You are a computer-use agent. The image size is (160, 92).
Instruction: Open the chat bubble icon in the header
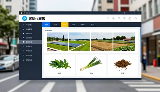click(x=119, y=18)
